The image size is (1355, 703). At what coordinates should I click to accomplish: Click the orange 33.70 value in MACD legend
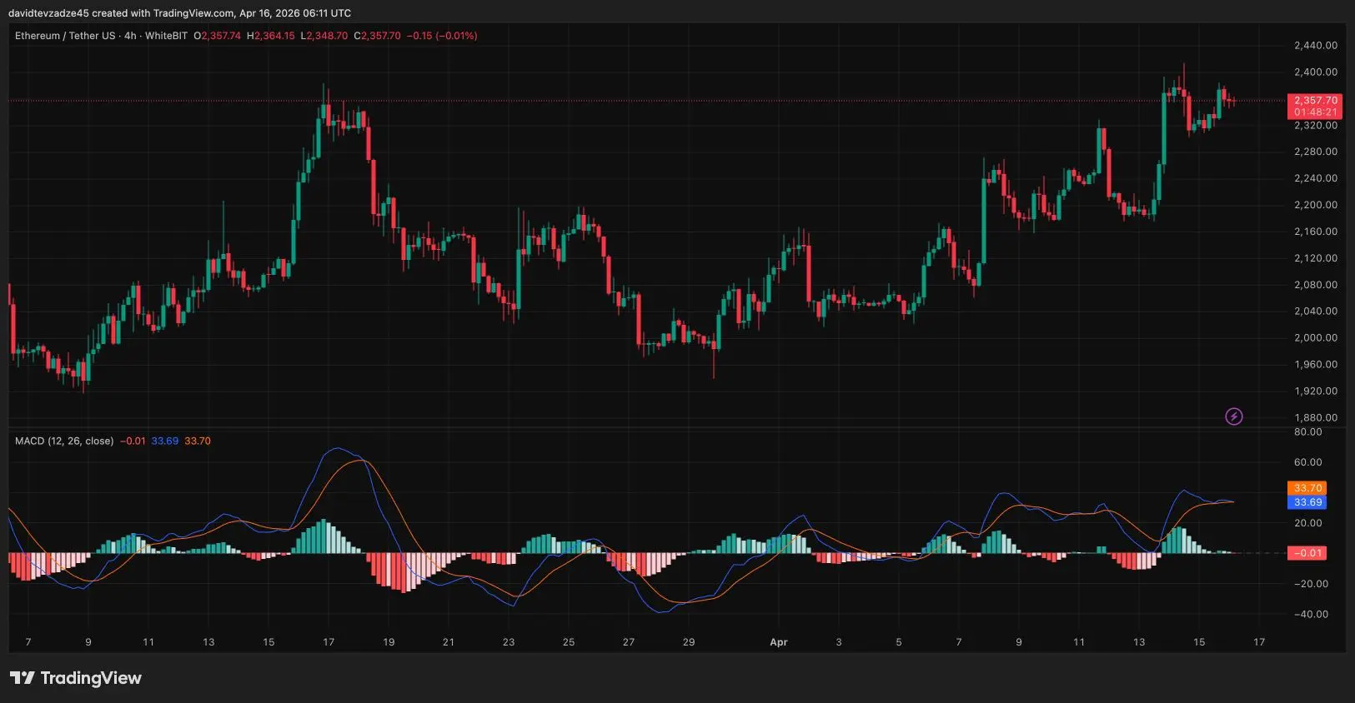198,441
